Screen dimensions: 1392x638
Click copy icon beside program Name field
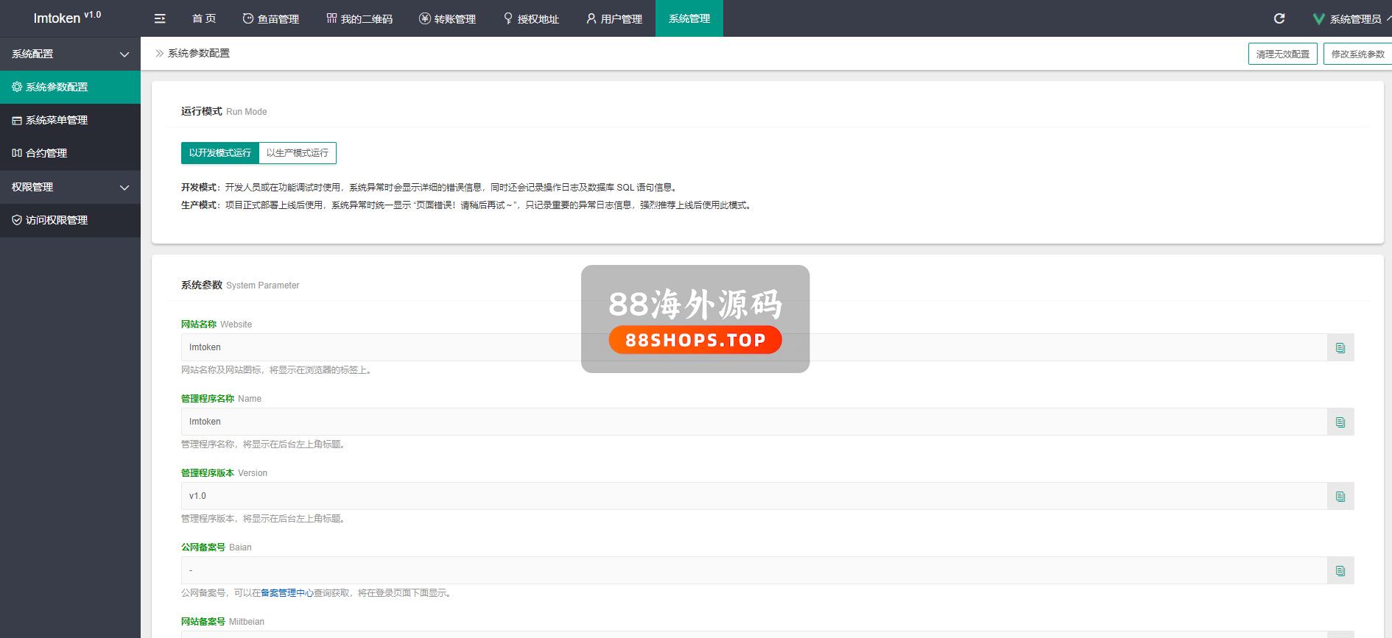[1340, 422]
